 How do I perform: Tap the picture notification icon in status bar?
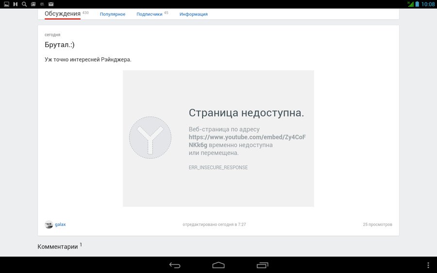pyautogui.click(x=6, y=4)
